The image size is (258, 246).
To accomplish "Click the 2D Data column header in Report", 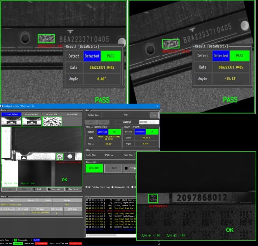I will (40, 209).
